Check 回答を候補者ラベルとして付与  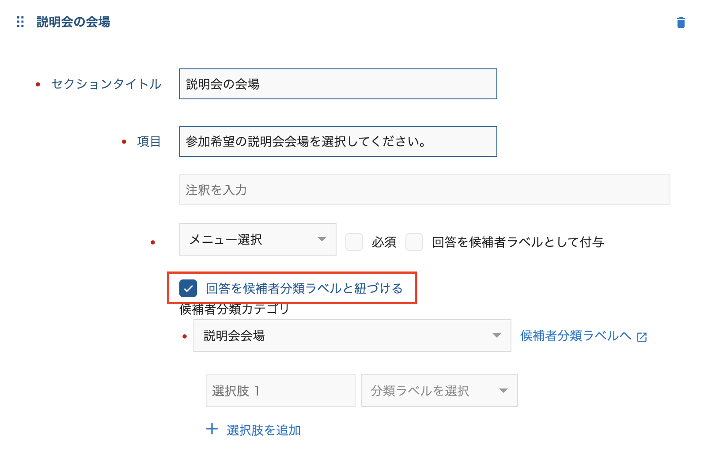pyautogui.click(x=414, y=242)
